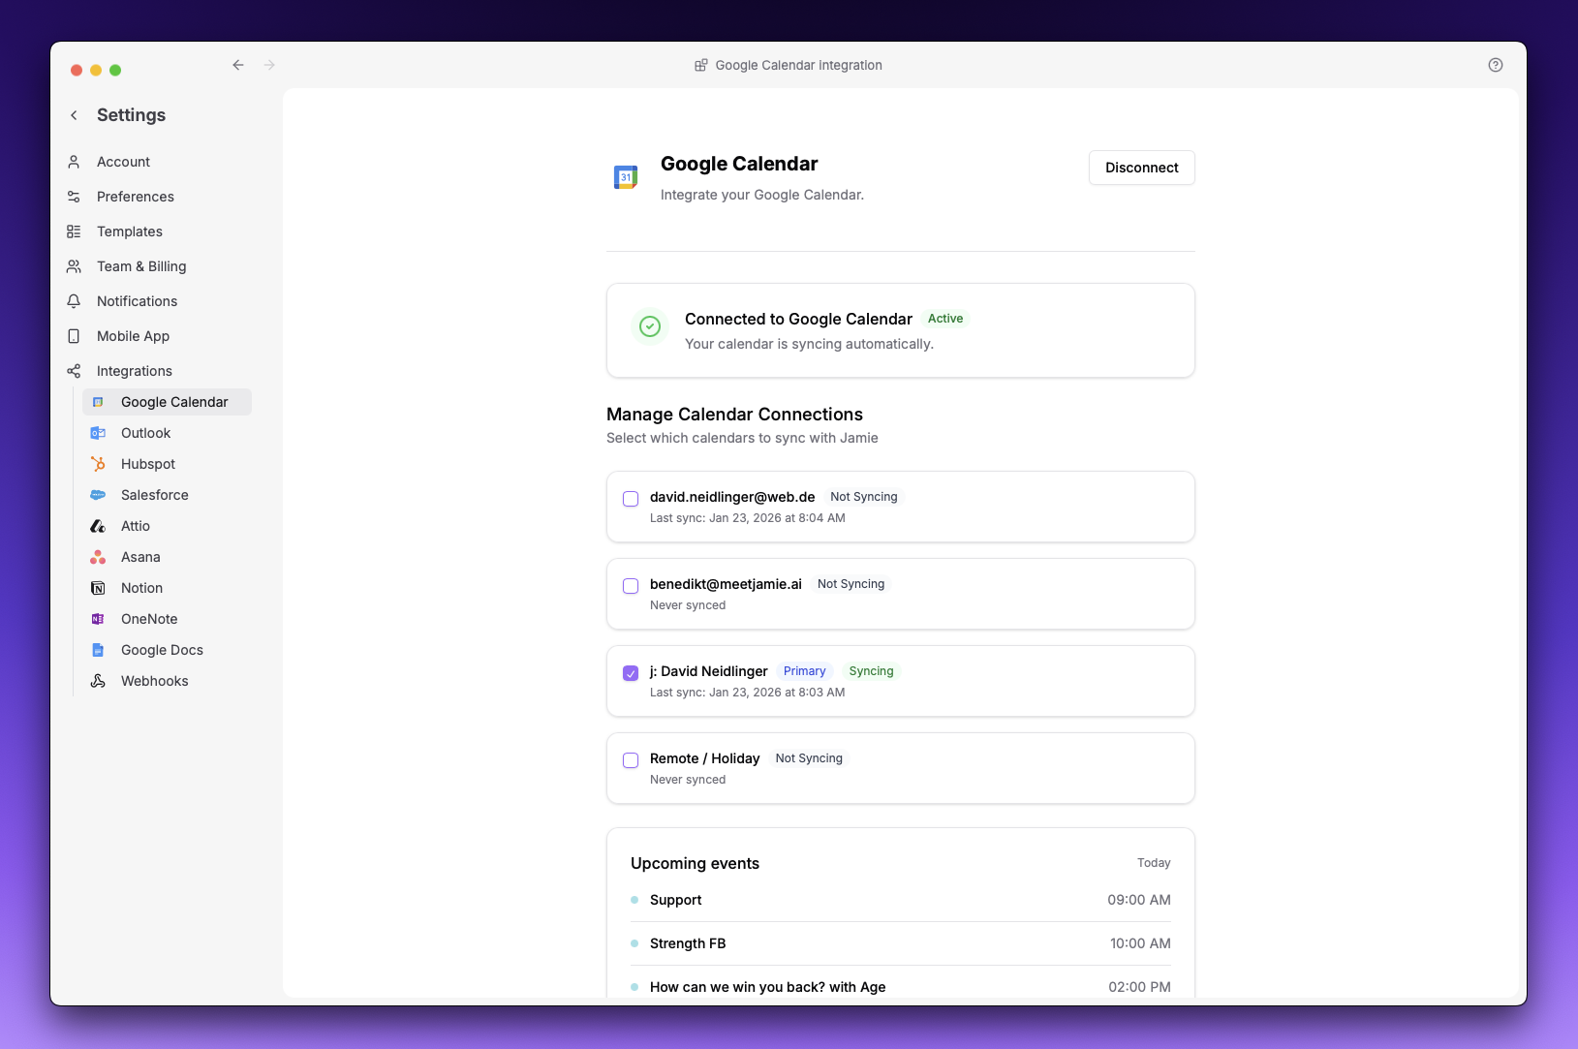
Task: Click the color dot beside the Support event
Action: coord(634,900)
